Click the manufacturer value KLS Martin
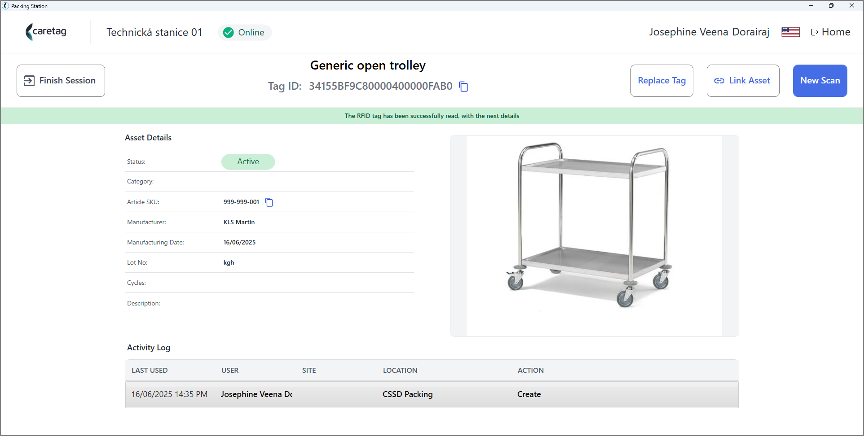 (239, 222)
